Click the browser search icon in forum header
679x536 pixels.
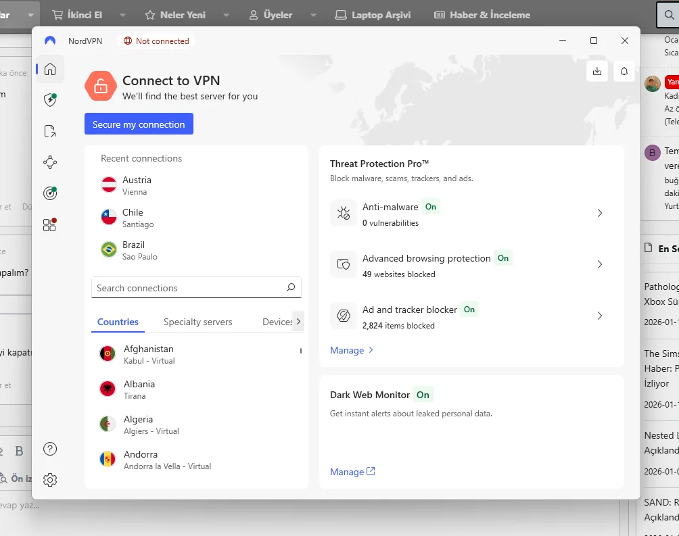pos(669,15)
